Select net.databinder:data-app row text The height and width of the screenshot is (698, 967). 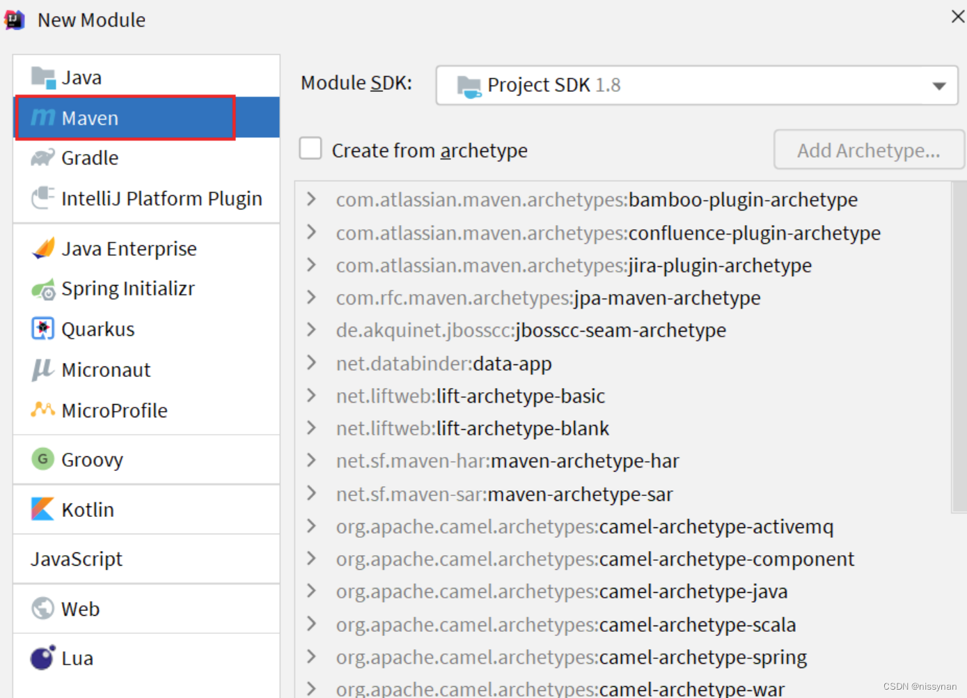[x=443, y=364]
